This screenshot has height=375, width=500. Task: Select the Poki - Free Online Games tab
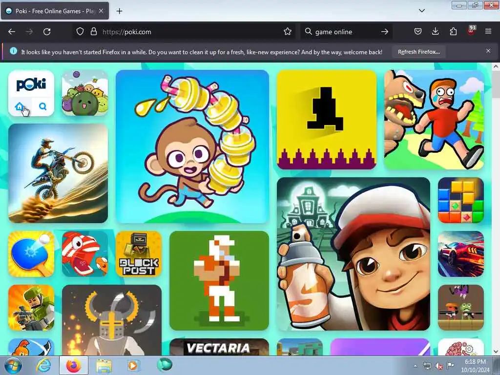coord(55,11)
